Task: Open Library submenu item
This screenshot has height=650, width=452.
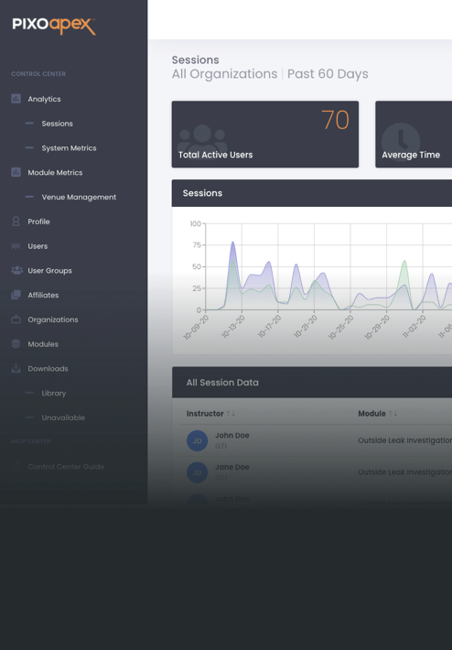Action: [x=54, y=393]
